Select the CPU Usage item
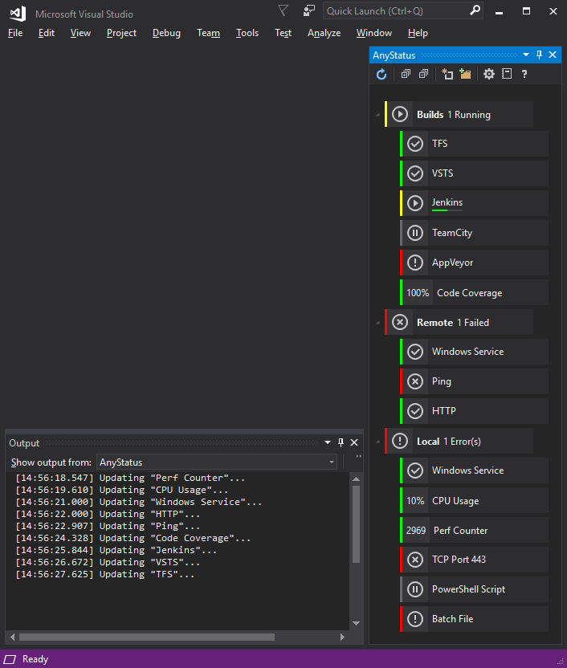The image size is (567, 668). [x=474, y=500]
